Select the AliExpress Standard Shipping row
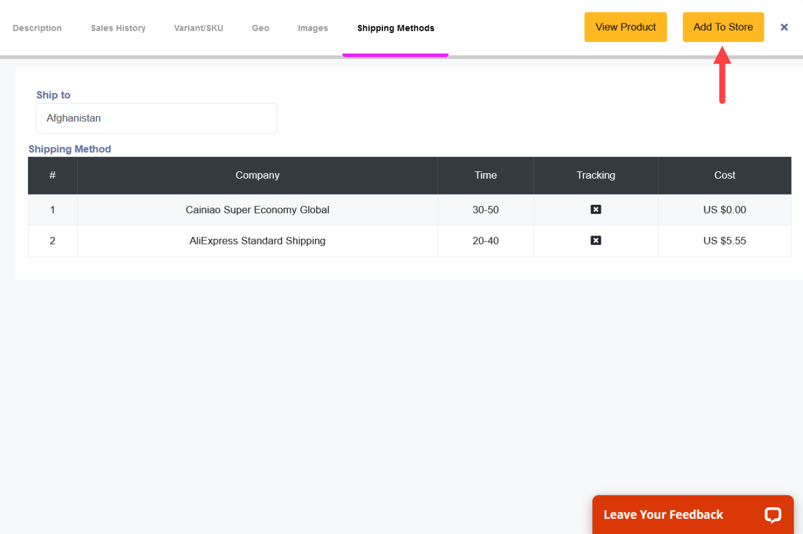This screenshot has width=803, height=534. click(x=257, y=241)
